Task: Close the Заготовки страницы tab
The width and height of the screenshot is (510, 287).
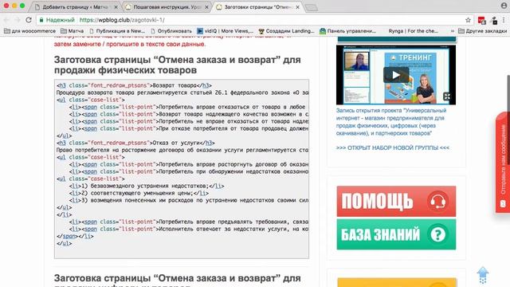Action: coord(297,7)
